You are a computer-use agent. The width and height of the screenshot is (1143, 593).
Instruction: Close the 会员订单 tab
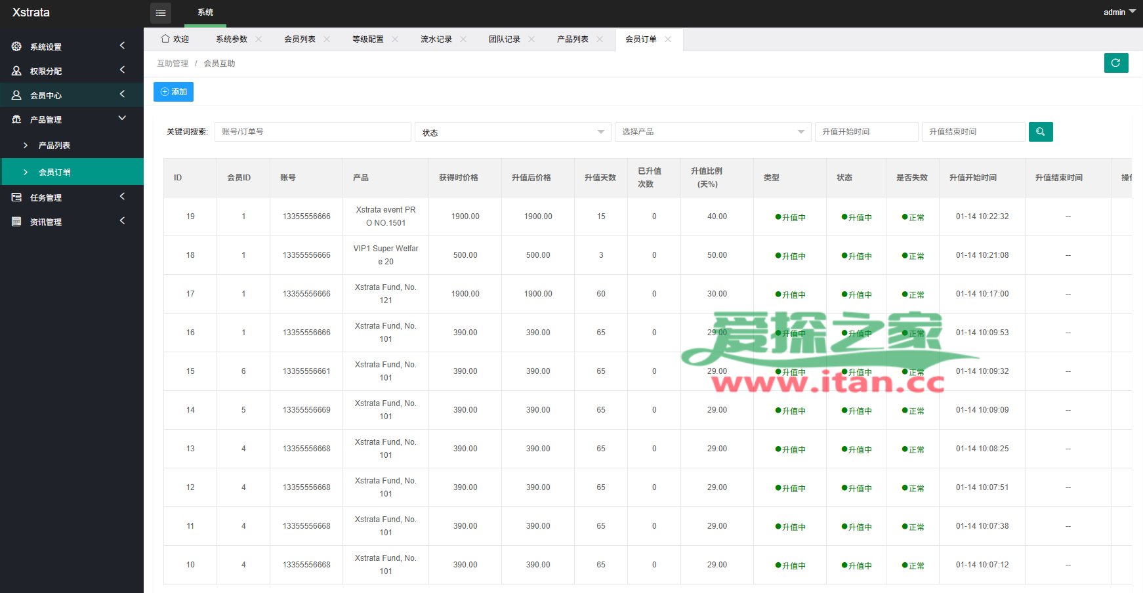(x=668, y=39)
